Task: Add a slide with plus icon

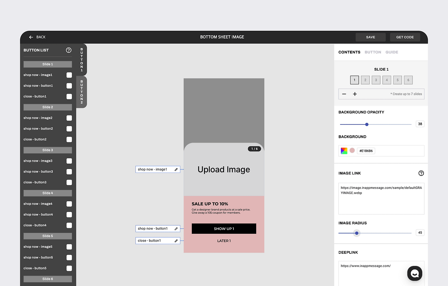Action: coord(355,94)
